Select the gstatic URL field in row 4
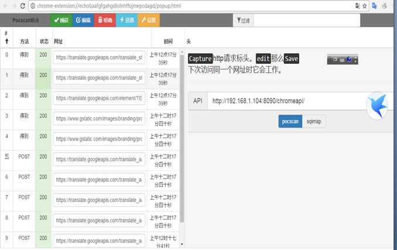This screenshot has height=250, width=397. click(x=99, y=139)
